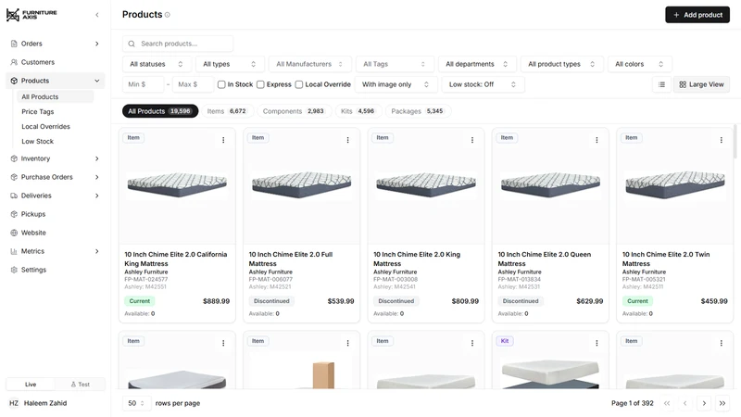
Task: Click the Settings gear icon
Action: 14,270
